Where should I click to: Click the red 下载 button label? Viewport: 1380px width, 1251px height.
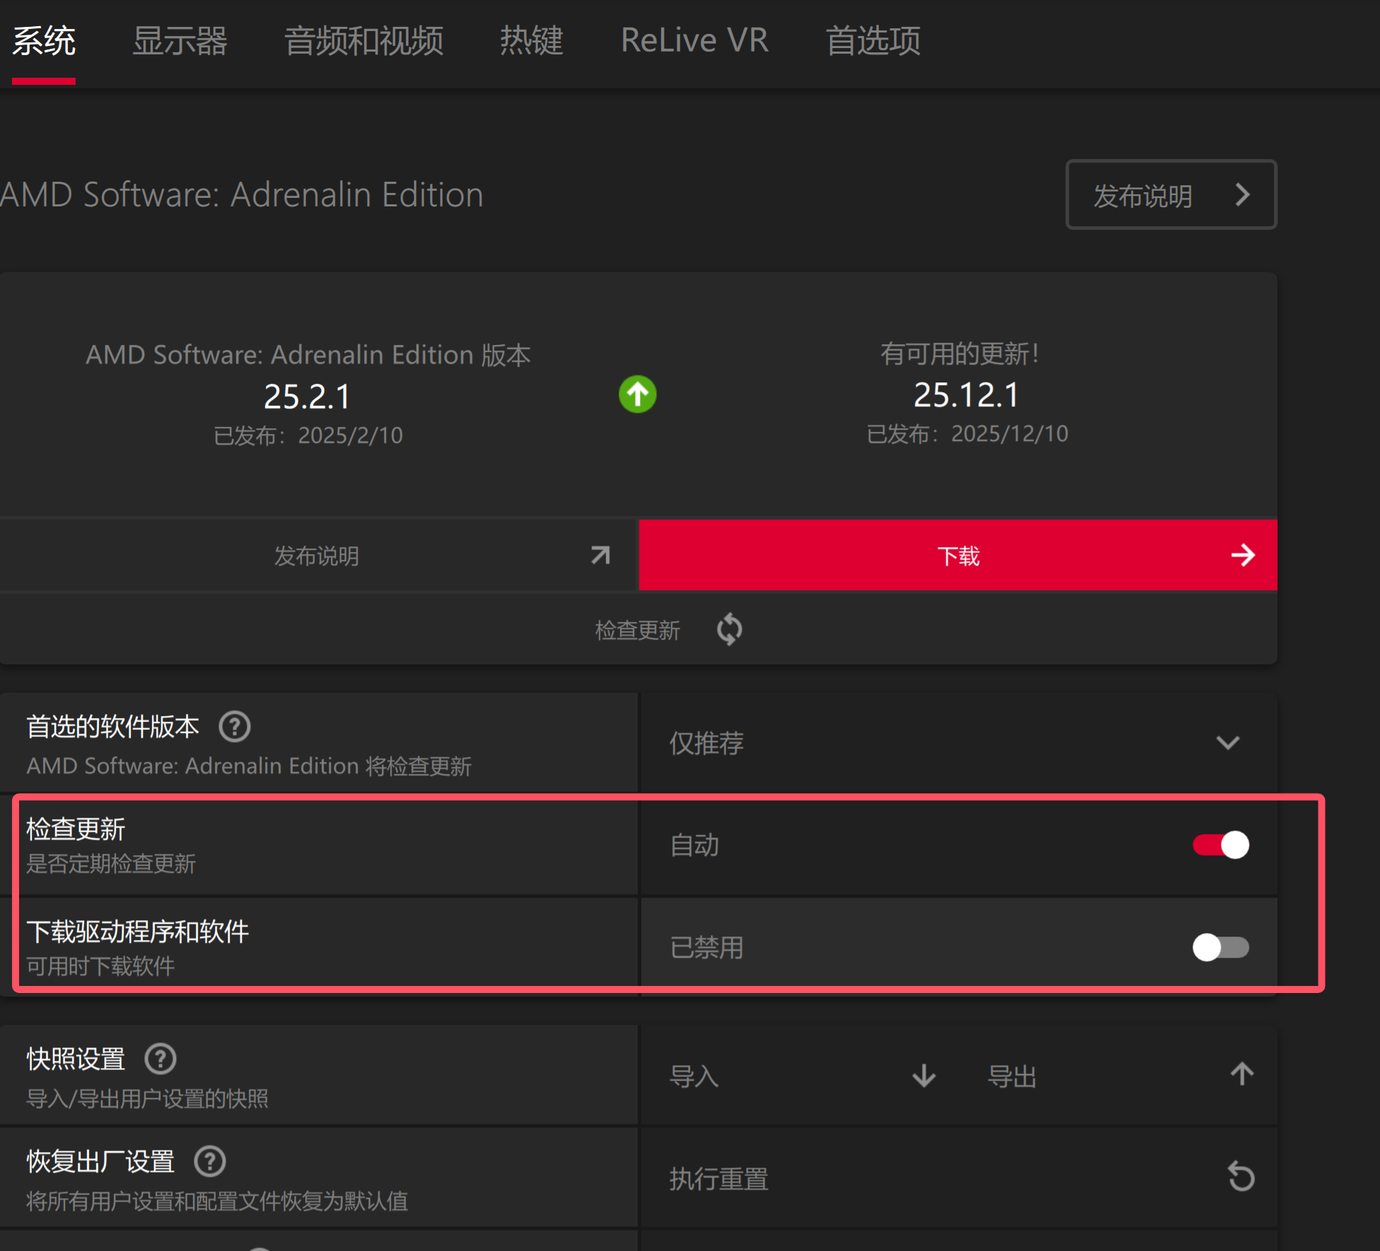pyautogui.click(x=959, y=556)
